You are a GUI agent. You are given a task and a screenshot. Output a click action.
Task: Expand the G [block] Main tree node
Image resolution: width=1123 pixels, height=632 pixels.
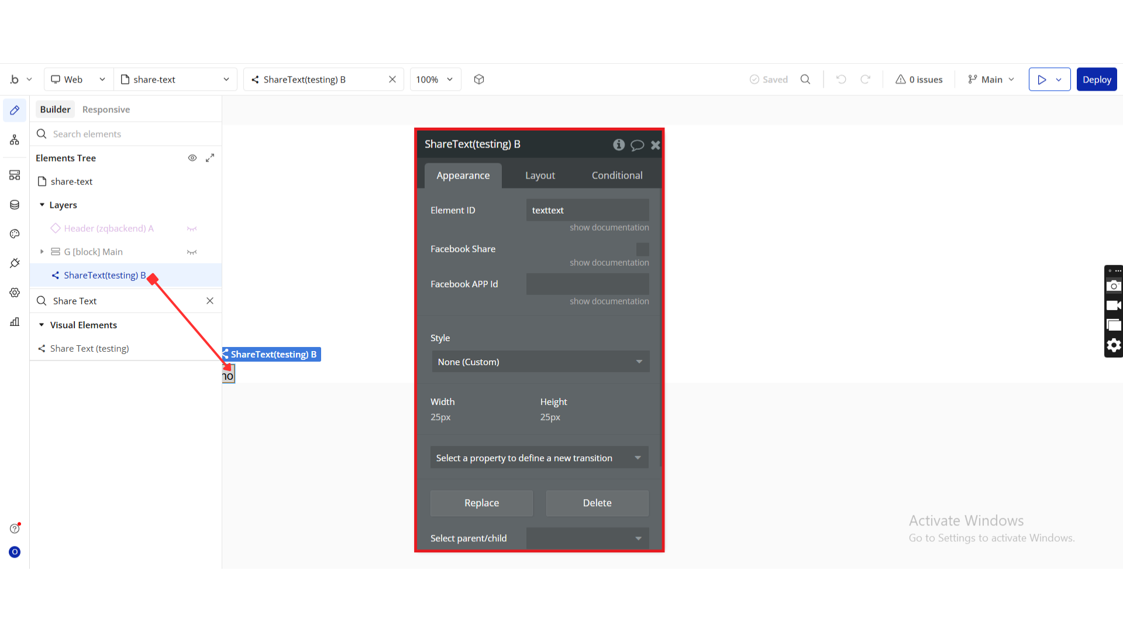pyautogui.click(x=42, y=252)
